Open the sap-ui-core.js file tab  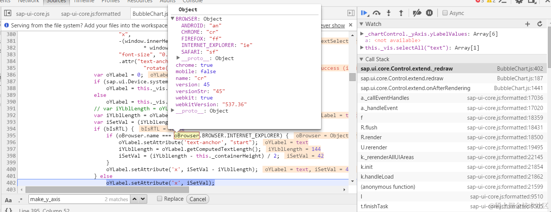point(33,14)
